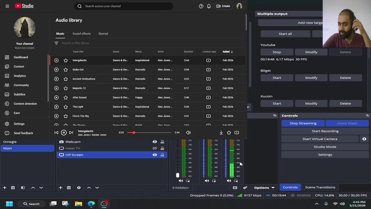Image resolution: width=371 pixels, height=209 pixels.
Task: Click the track progress slider
Action: pyautogui.click(x=149, y=133)
